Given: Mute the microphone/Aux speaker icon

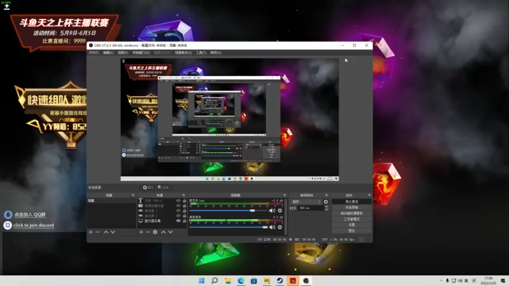Looking at the screenshot, I should pos(272,211).
